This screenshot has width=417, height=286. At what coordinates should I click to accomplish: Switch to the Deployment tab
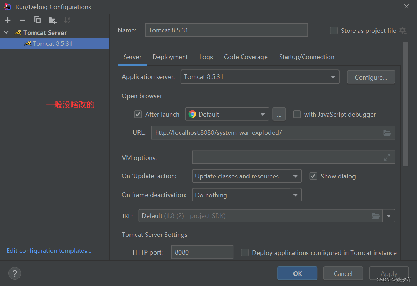170,57
